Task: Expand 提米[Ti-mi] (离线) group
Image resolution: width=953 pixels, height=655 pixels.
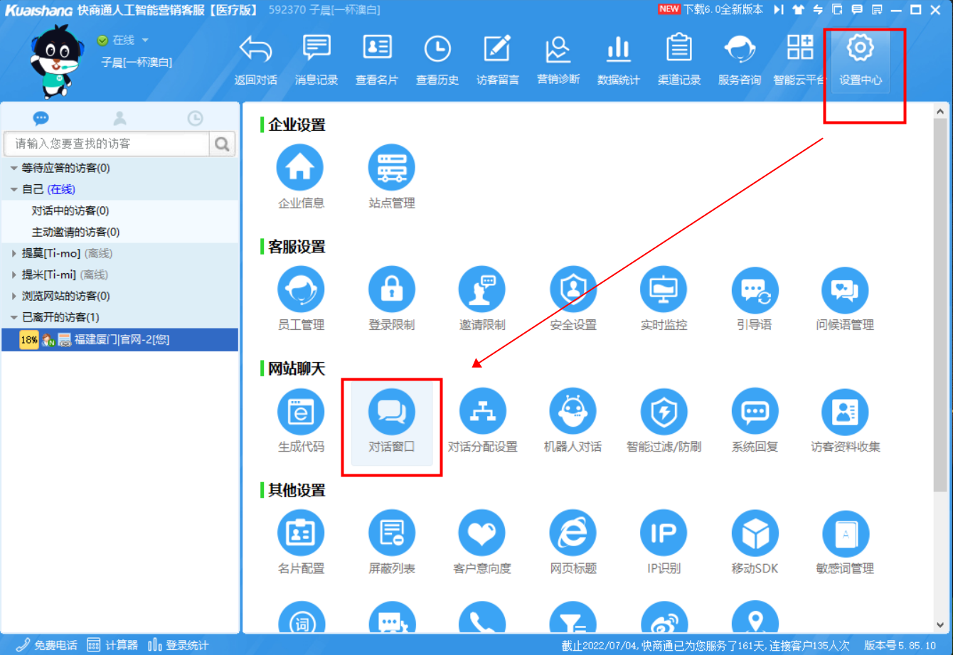Action: 14,275
